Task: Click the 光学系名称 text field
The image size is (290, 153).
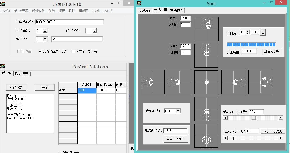Action: (69, 22)
